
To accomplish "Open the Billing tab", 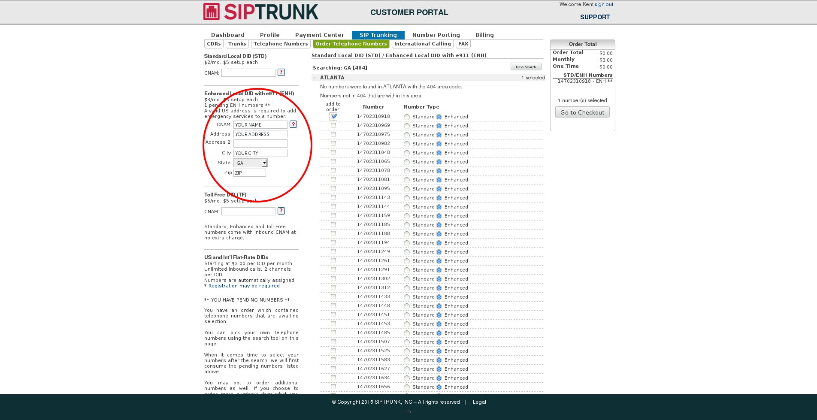I will pyautogui.click(x=484, y=35).
